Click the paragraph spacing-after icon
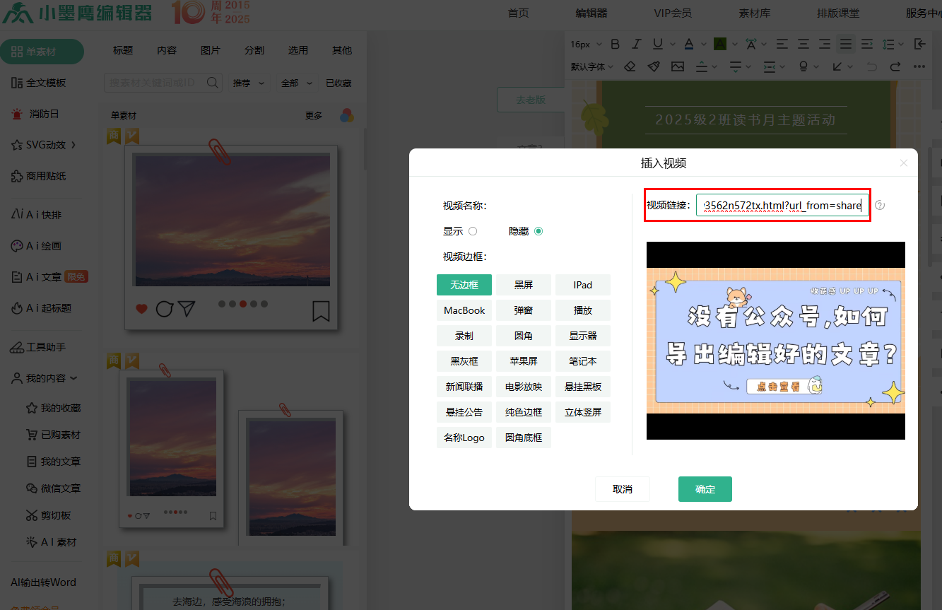The height and width of the screenshot is (610, 942). tap(736, 66)
